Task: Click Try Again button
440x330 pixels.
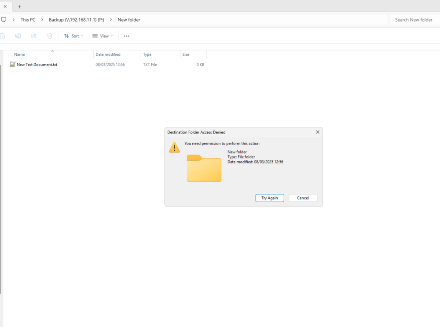Action: tap(270, 198)
